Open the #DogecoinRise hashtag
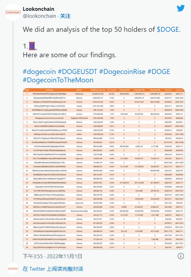The image size is (191, 277). click(x=122, y=72)
